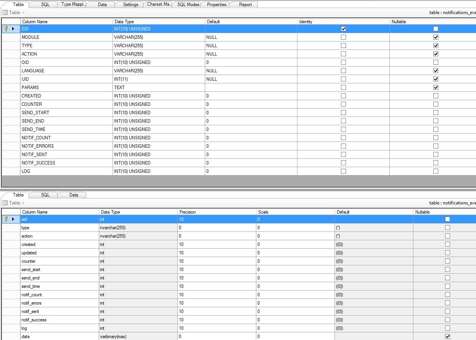Uncheck the Identity checkbox for EID column

click(343, 29)
